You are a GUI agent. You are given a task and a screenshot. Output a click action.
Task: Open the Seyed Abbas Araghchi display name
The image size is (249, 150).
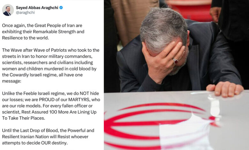coord(37,8)
